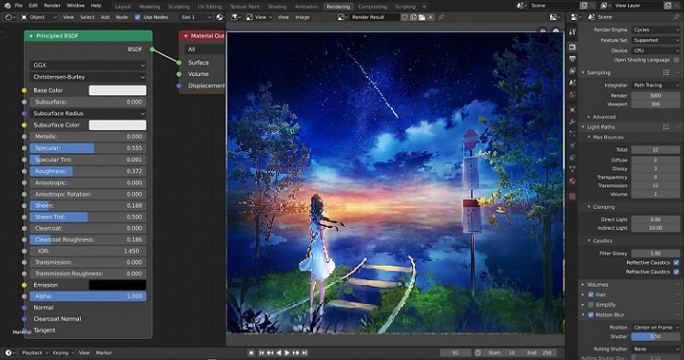Image resolution: width=684 pixels, height=360 pixels.
Task: Open the Render menu
Action: pos(52,5)
